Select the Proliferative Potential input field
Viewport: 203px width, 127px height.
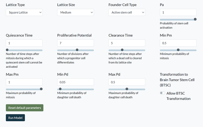pyautogui.click(x=75, y=43)
